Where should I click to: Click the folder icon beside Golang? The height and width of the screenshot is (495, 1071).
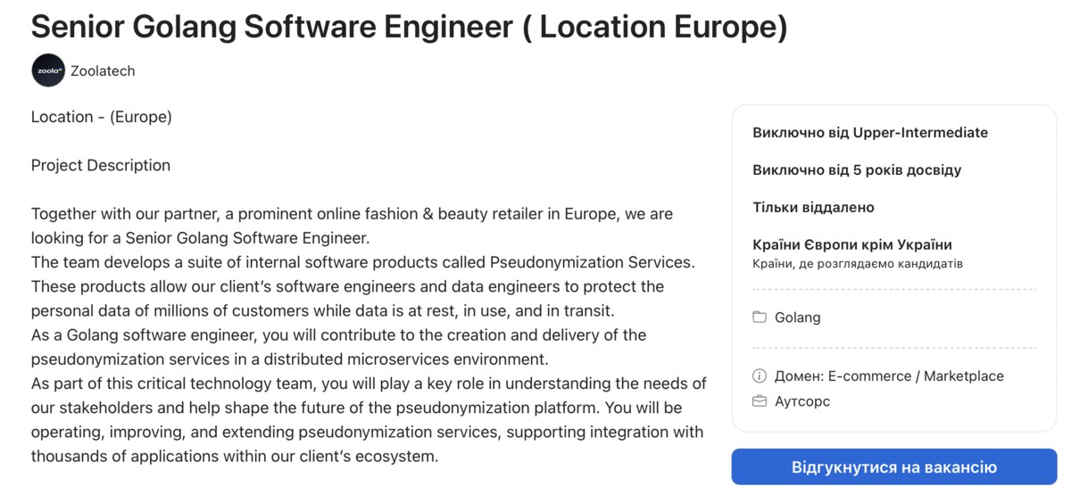tap(760, 318)
